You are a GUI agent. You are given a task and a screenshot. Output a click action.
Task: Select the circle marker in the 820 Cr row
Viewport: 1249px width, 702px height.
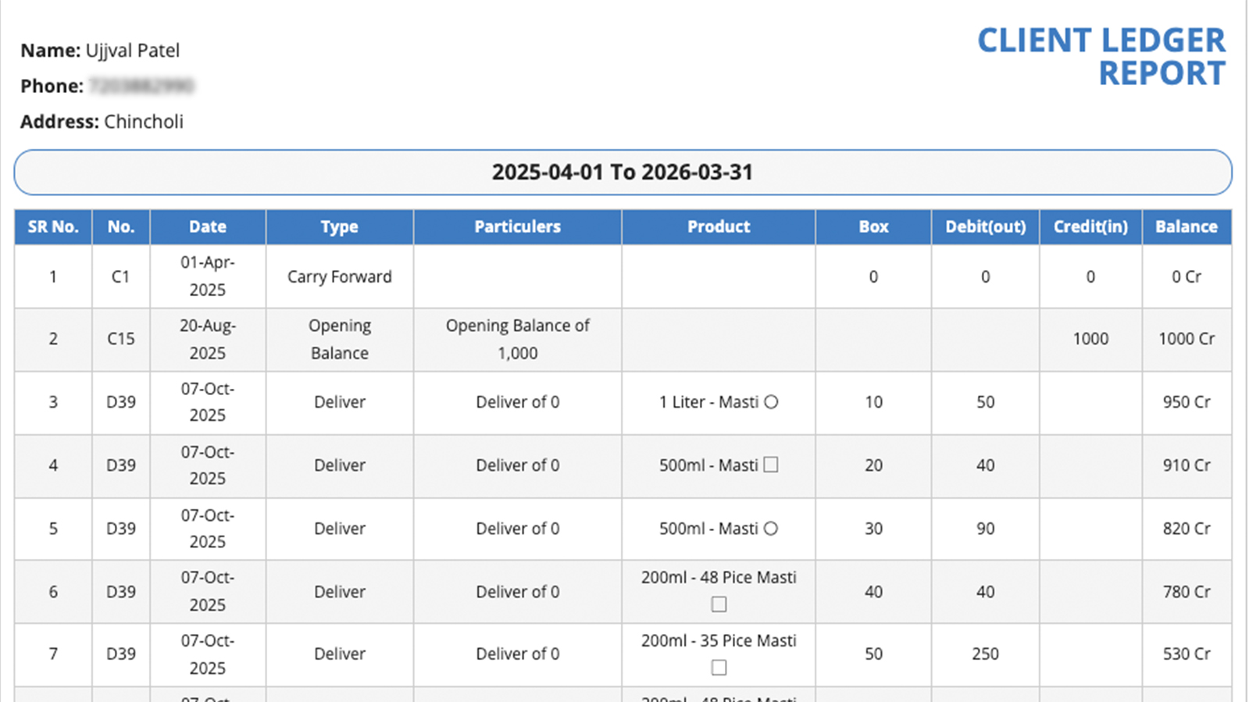[x=771, y=529]
